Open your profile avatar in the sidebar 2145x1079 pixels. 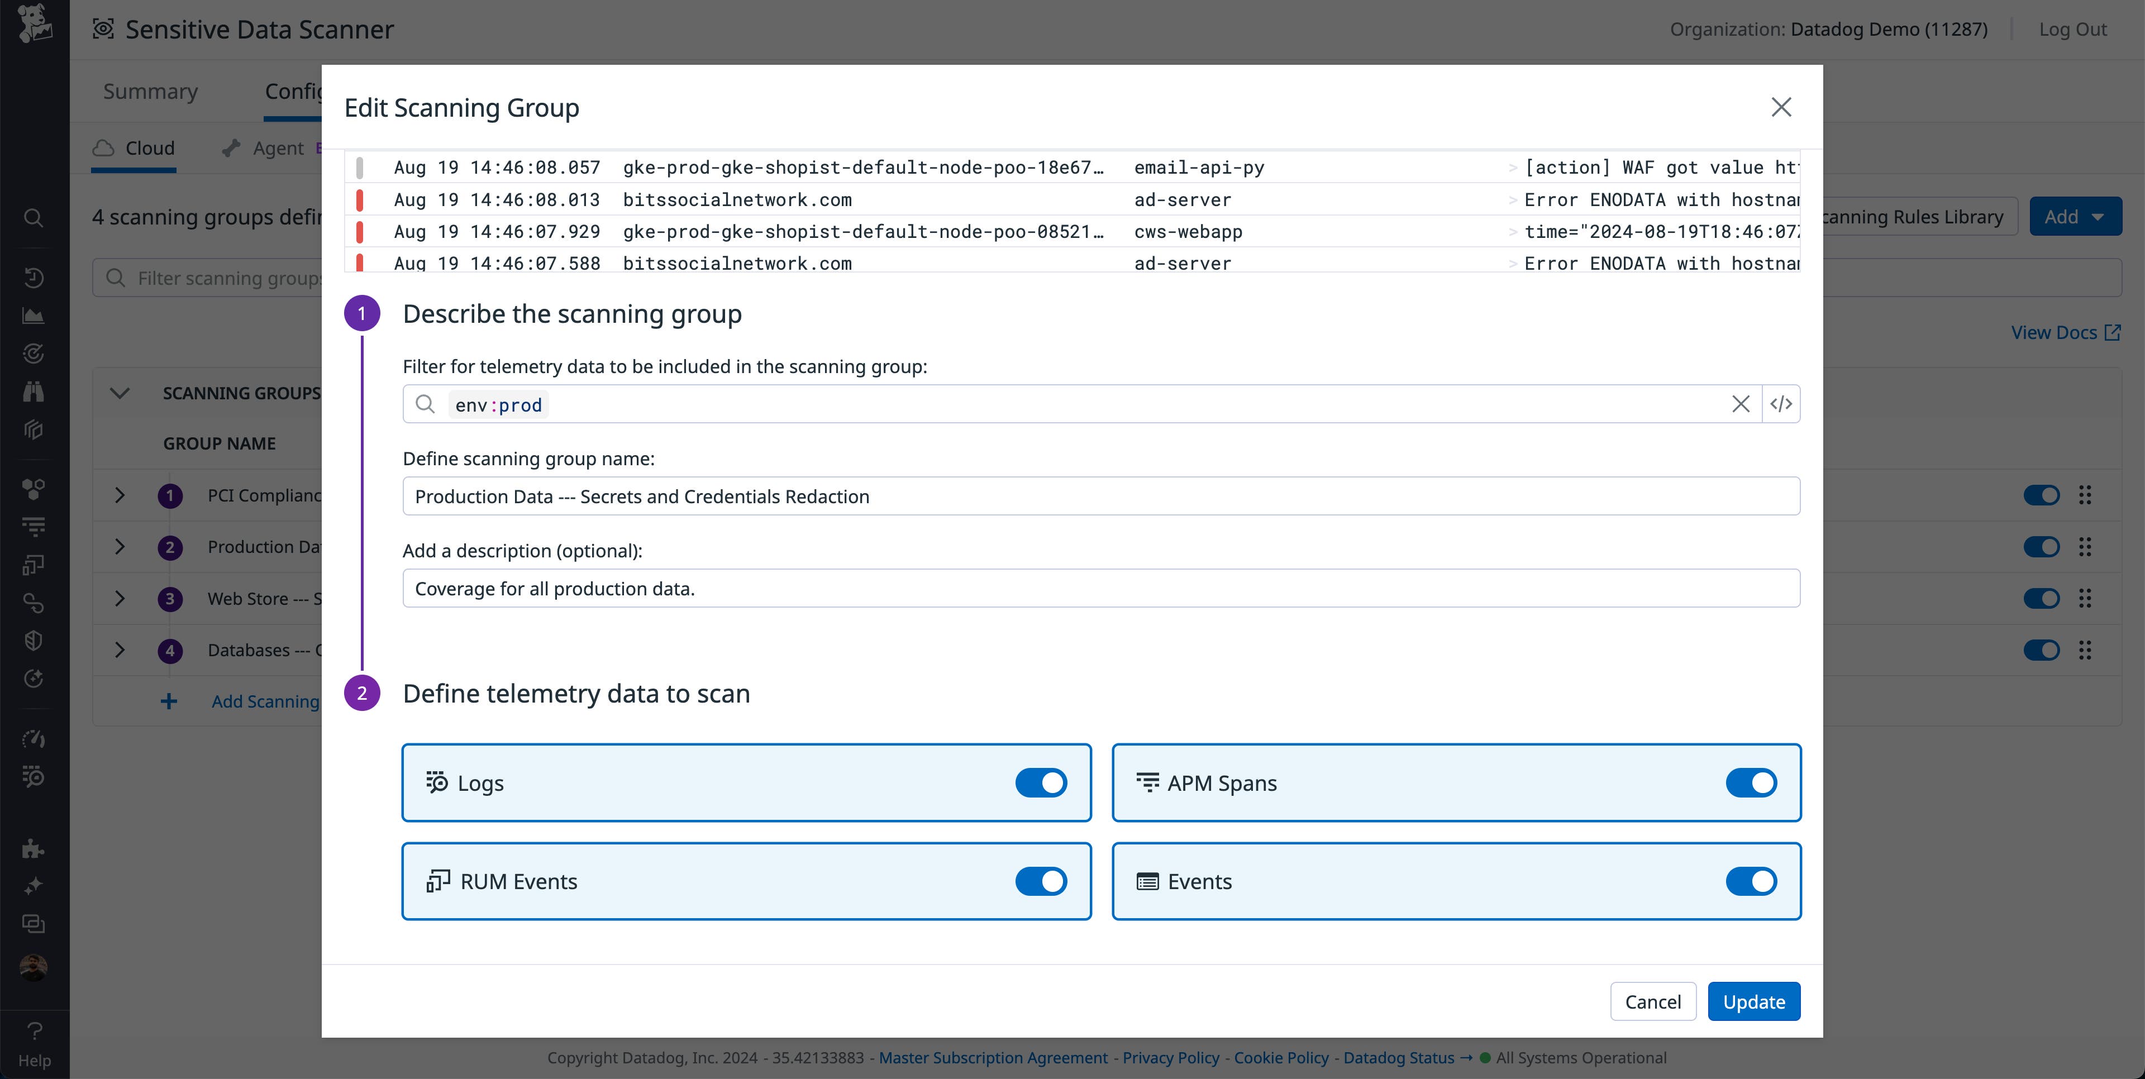(x=34, y=967)
